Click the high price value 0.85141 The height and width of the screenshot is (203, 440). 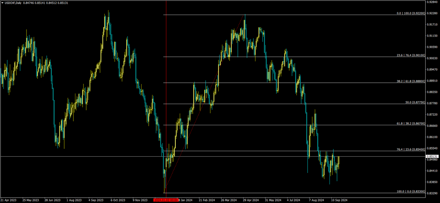[40, 3]
